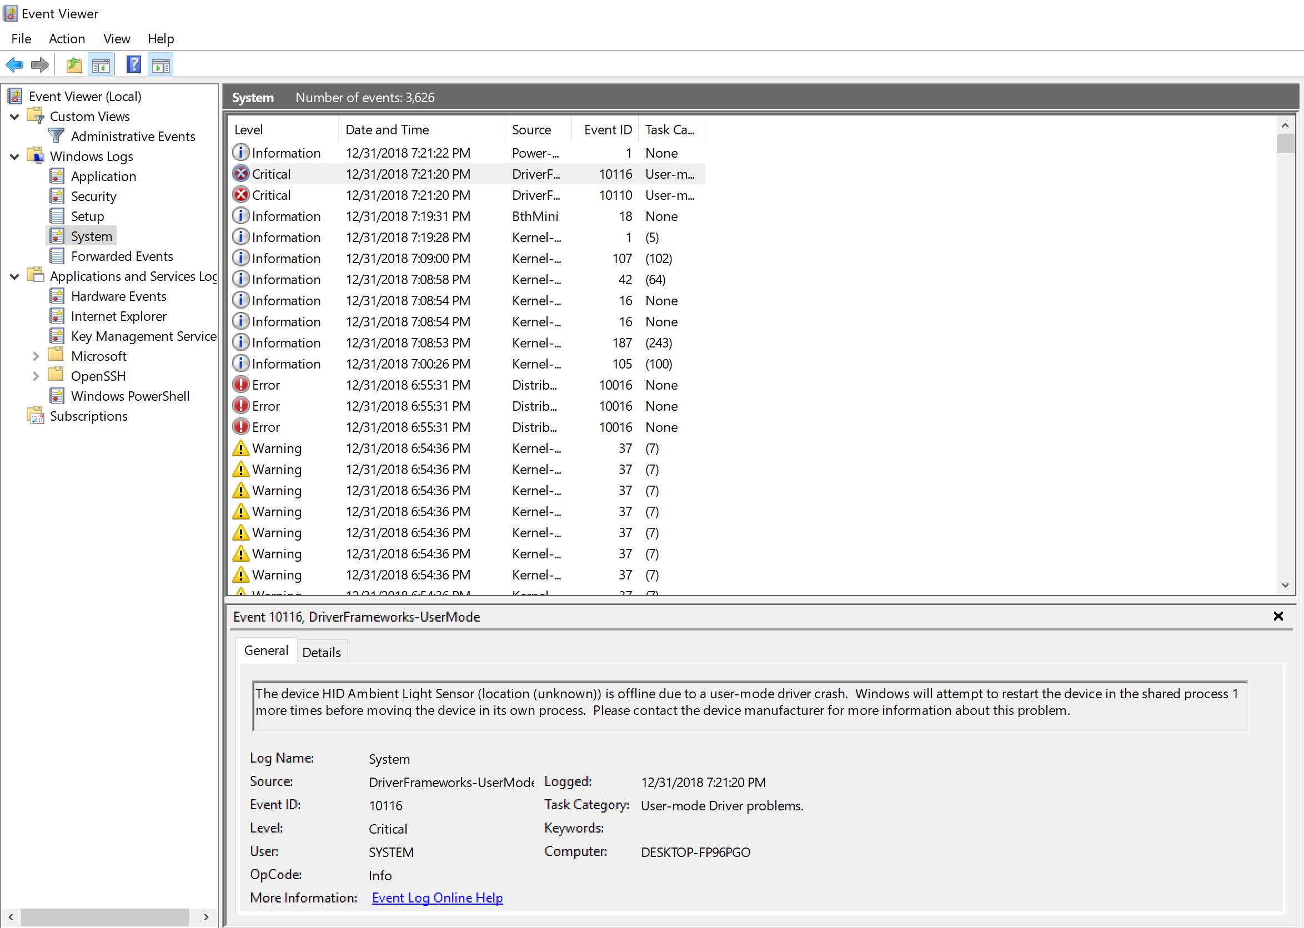Viewport: 1304px width, 928px height.
Task: Expand the Microsoft folder node
Action: pos(36,356)
